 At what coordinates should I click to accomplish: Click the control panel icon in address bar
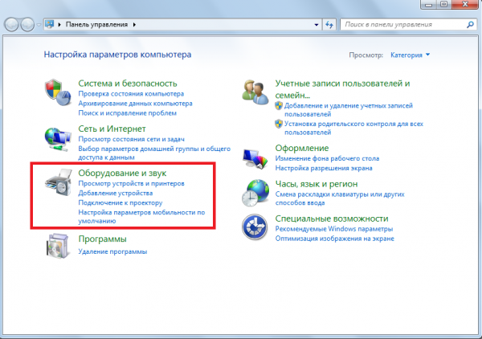pos(49,24)
